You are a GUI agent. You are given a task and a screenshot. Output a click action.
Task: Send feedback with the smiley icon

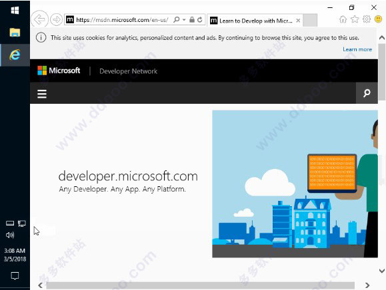tap(378, 19)
